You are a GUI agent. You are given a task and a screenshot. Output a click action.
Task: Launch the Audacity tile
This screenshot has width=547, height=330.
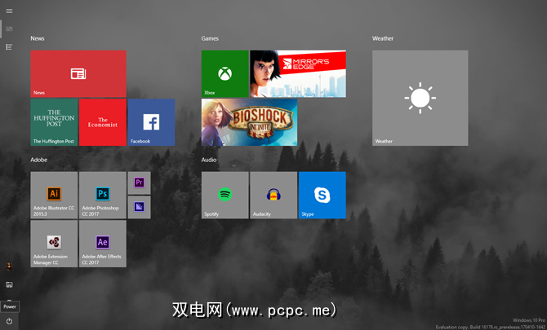(x=273, y=195)
